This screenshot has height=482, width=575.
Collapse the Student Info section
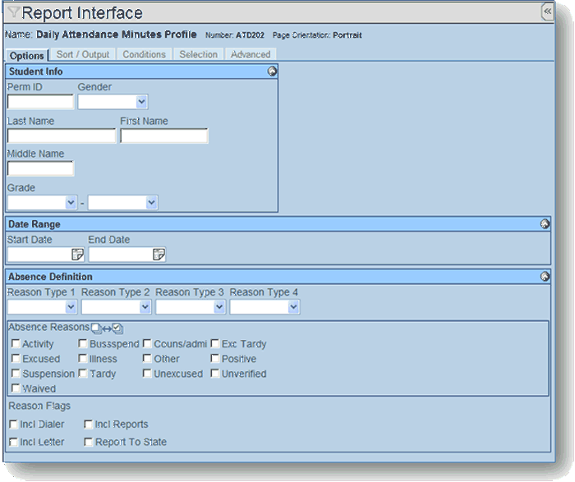coord(272,71)
